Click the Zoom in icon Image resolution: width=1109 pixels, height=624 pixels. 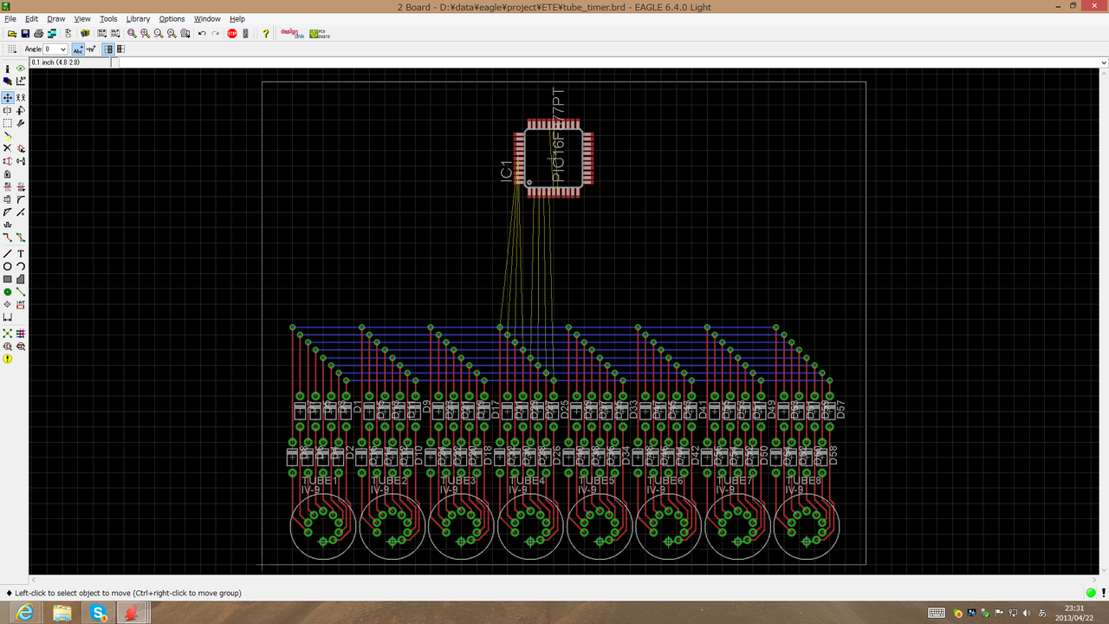(145, 34)
